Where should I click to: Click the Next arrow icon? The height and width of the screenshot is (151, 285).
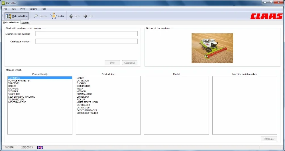tap(85, 16)
